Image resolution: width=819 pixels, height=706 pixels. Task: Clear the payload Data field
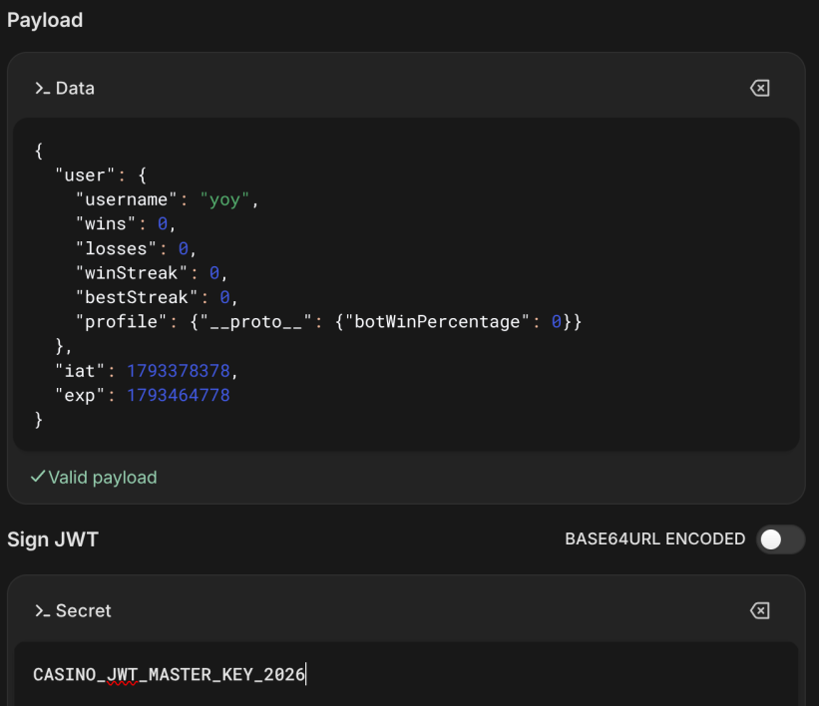[x=759, y=88]
